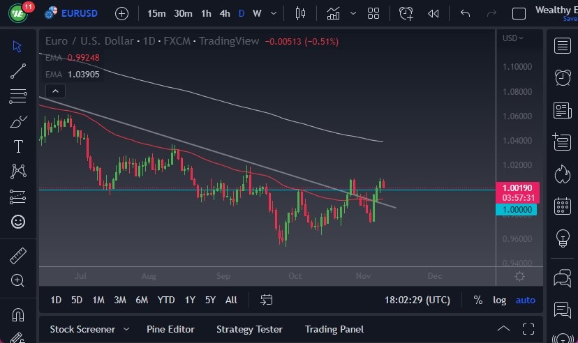
Task: Select the daily D timeframe
Action: click(x=242, y=14)
